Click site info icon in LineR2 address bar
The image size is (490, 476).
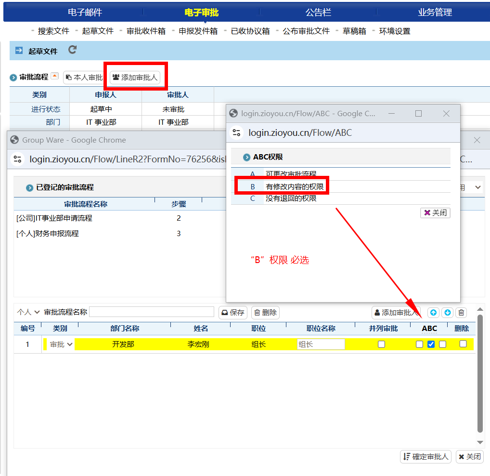click(x=17, y=159)
